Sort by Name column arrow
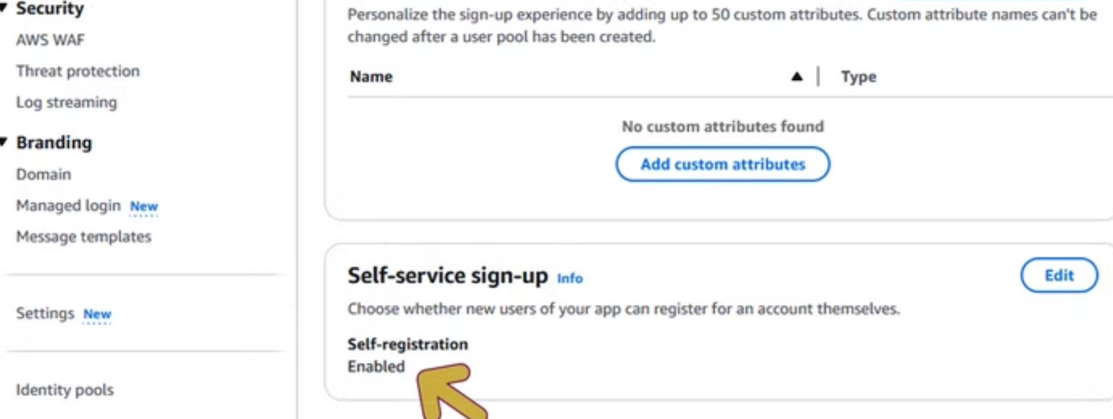Viewport: 1113px width, 419px height. (x=796, y=76)
